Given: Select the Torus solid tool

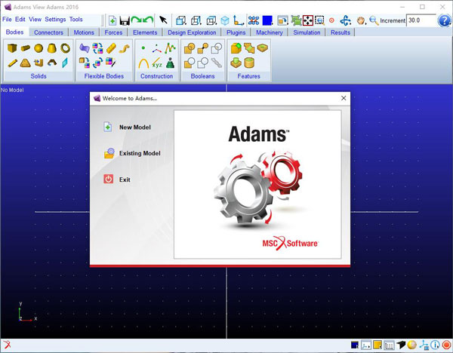Looking at the screenshot, I should point(65,48).
